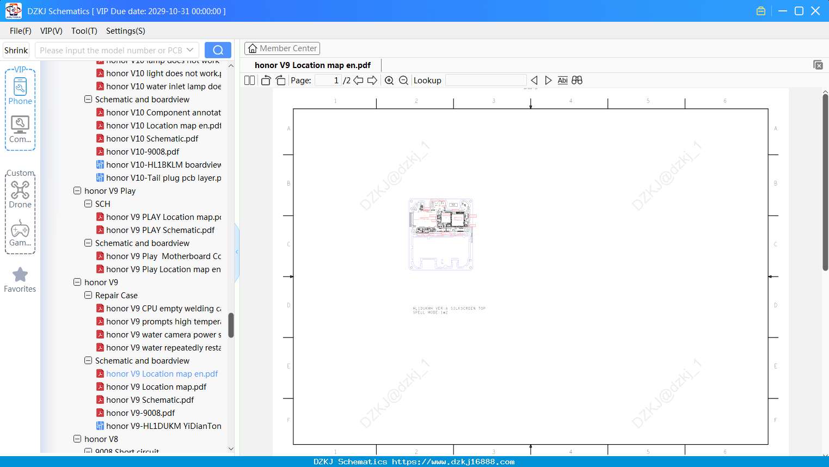Image resolution: width=829 pixels, height=467 pixels.
Task: Collapse the Repair Case folder
Action: [x=88, y=296]
